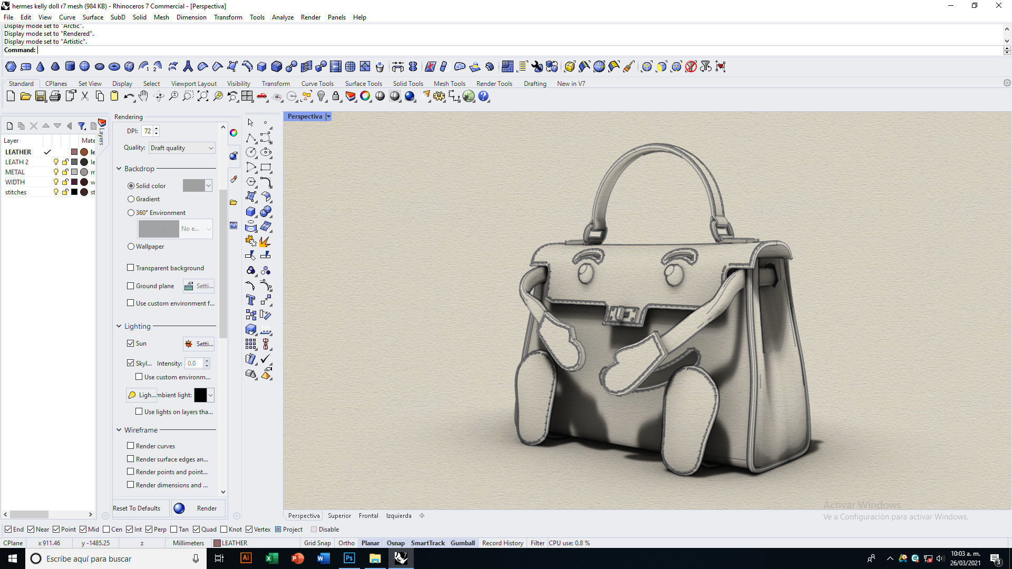Click the light bulb icon in Standard toolbar

pyautogui.click(x=321, y=96)
